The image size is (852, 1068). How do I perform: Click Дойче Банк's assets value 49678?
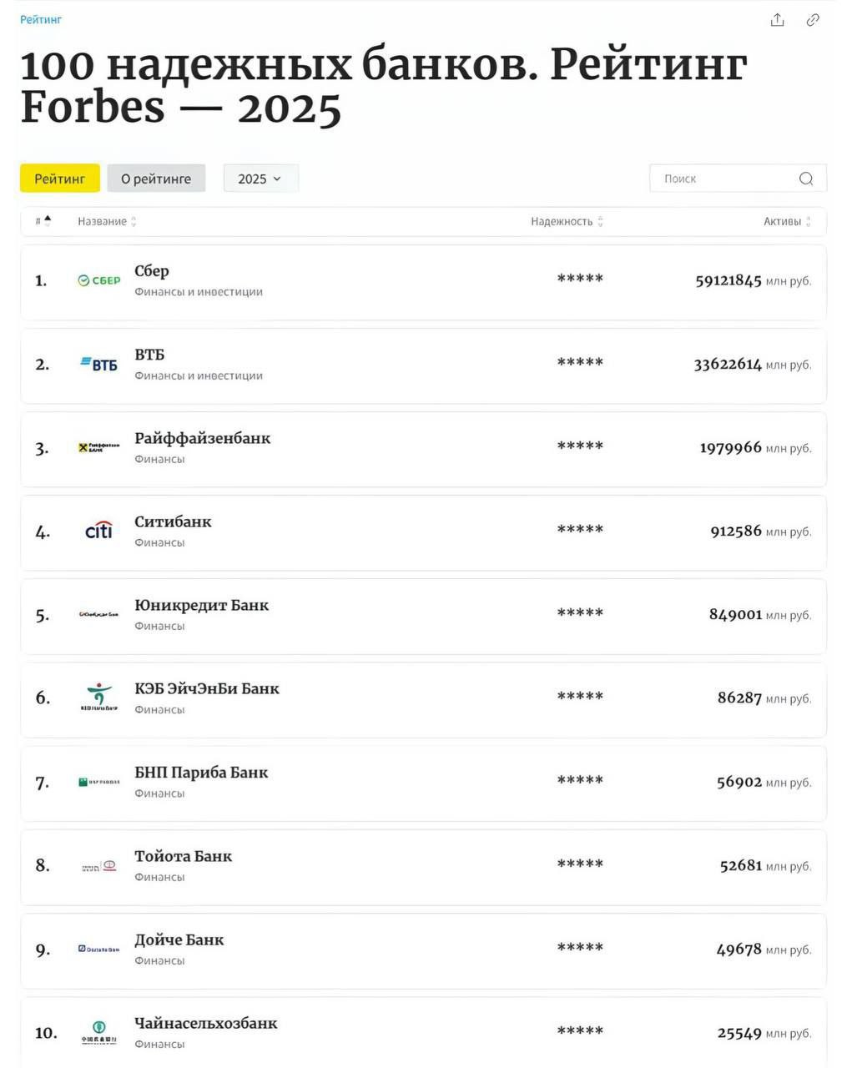coord(739,950)
